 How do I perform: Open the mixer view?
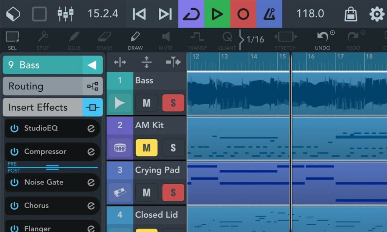(65, 14)
